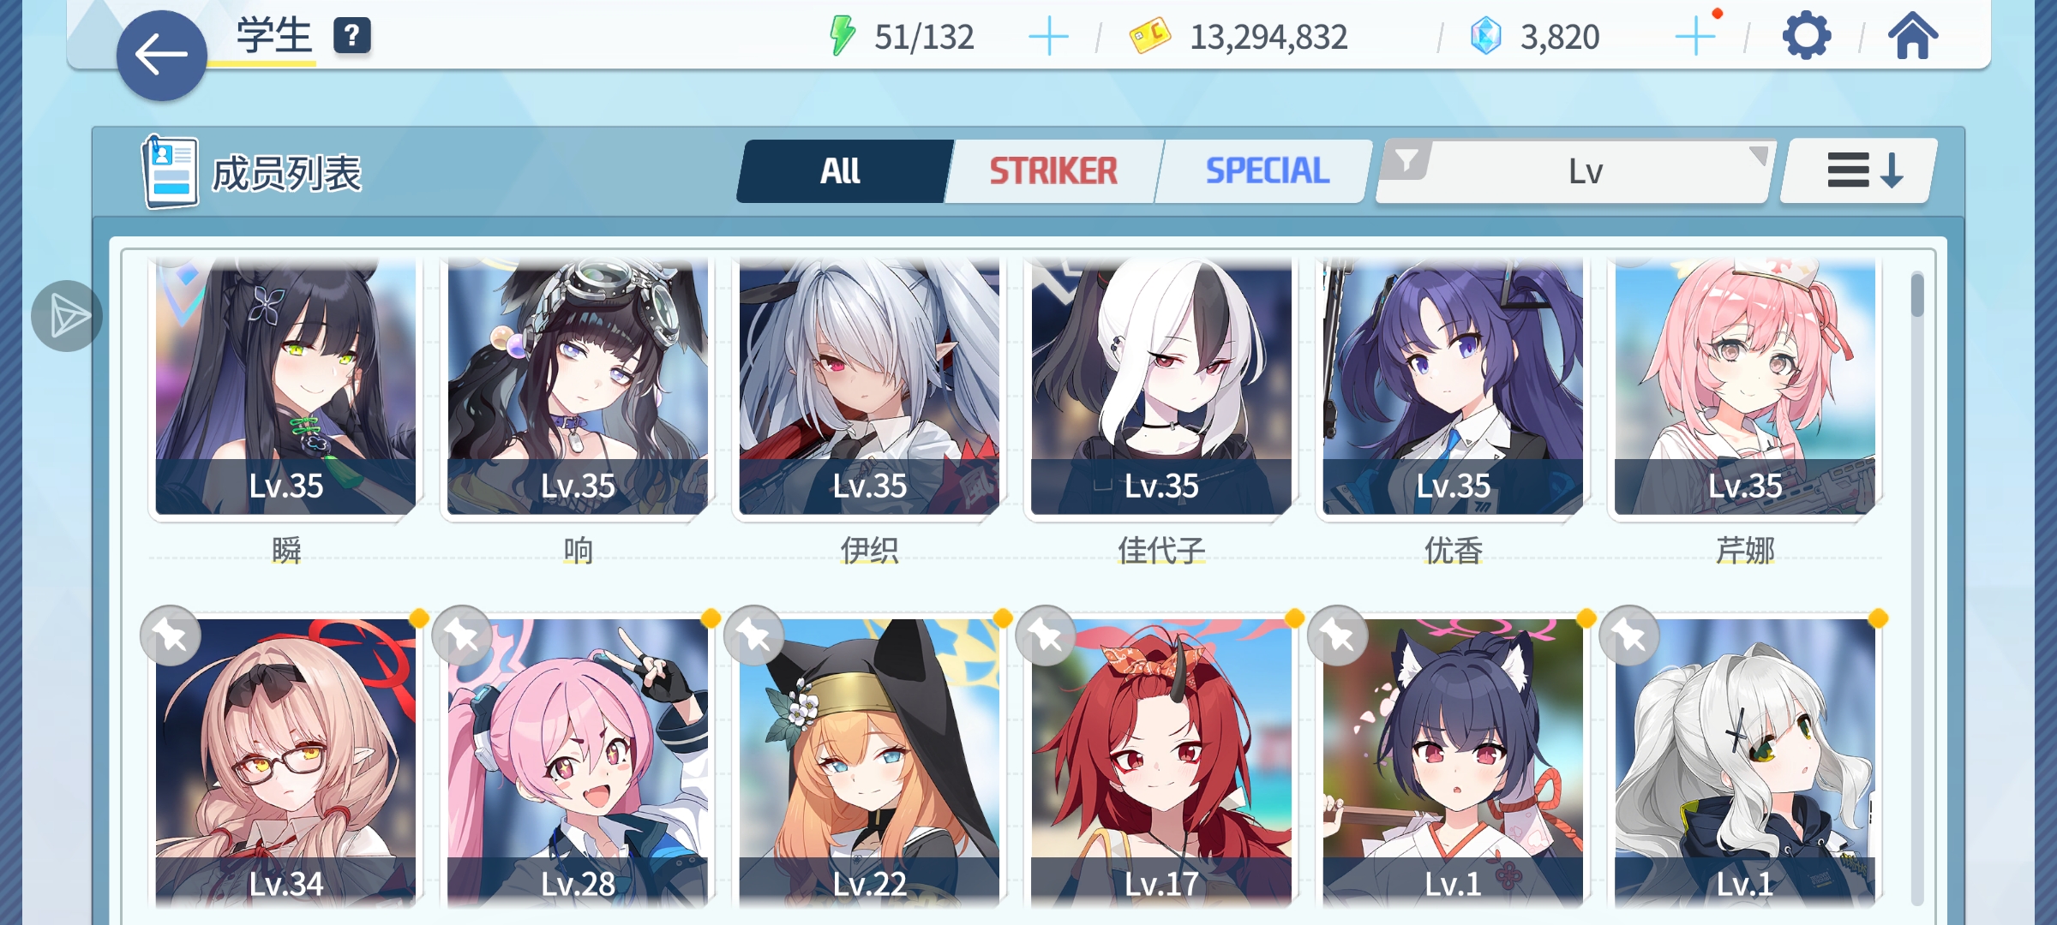This screenshot has width=2057, height=925.
Task: Open the help question mark icon
Action: (352, 36)
